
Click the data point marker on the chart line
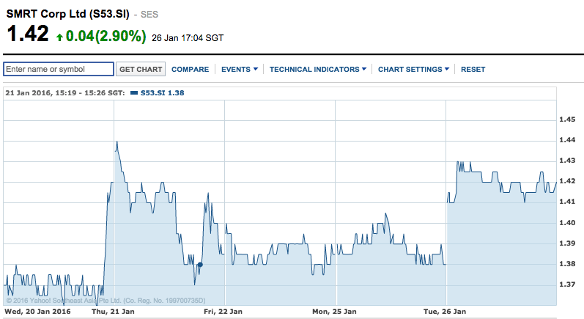tap(200, 265)
